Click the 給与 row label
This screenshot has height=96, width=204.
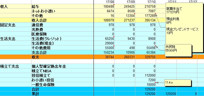click(62, 6)
